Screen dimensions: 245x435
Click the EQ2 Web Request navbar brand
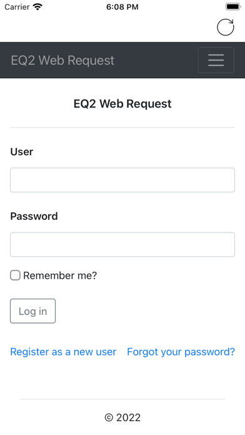click(62, 60)
